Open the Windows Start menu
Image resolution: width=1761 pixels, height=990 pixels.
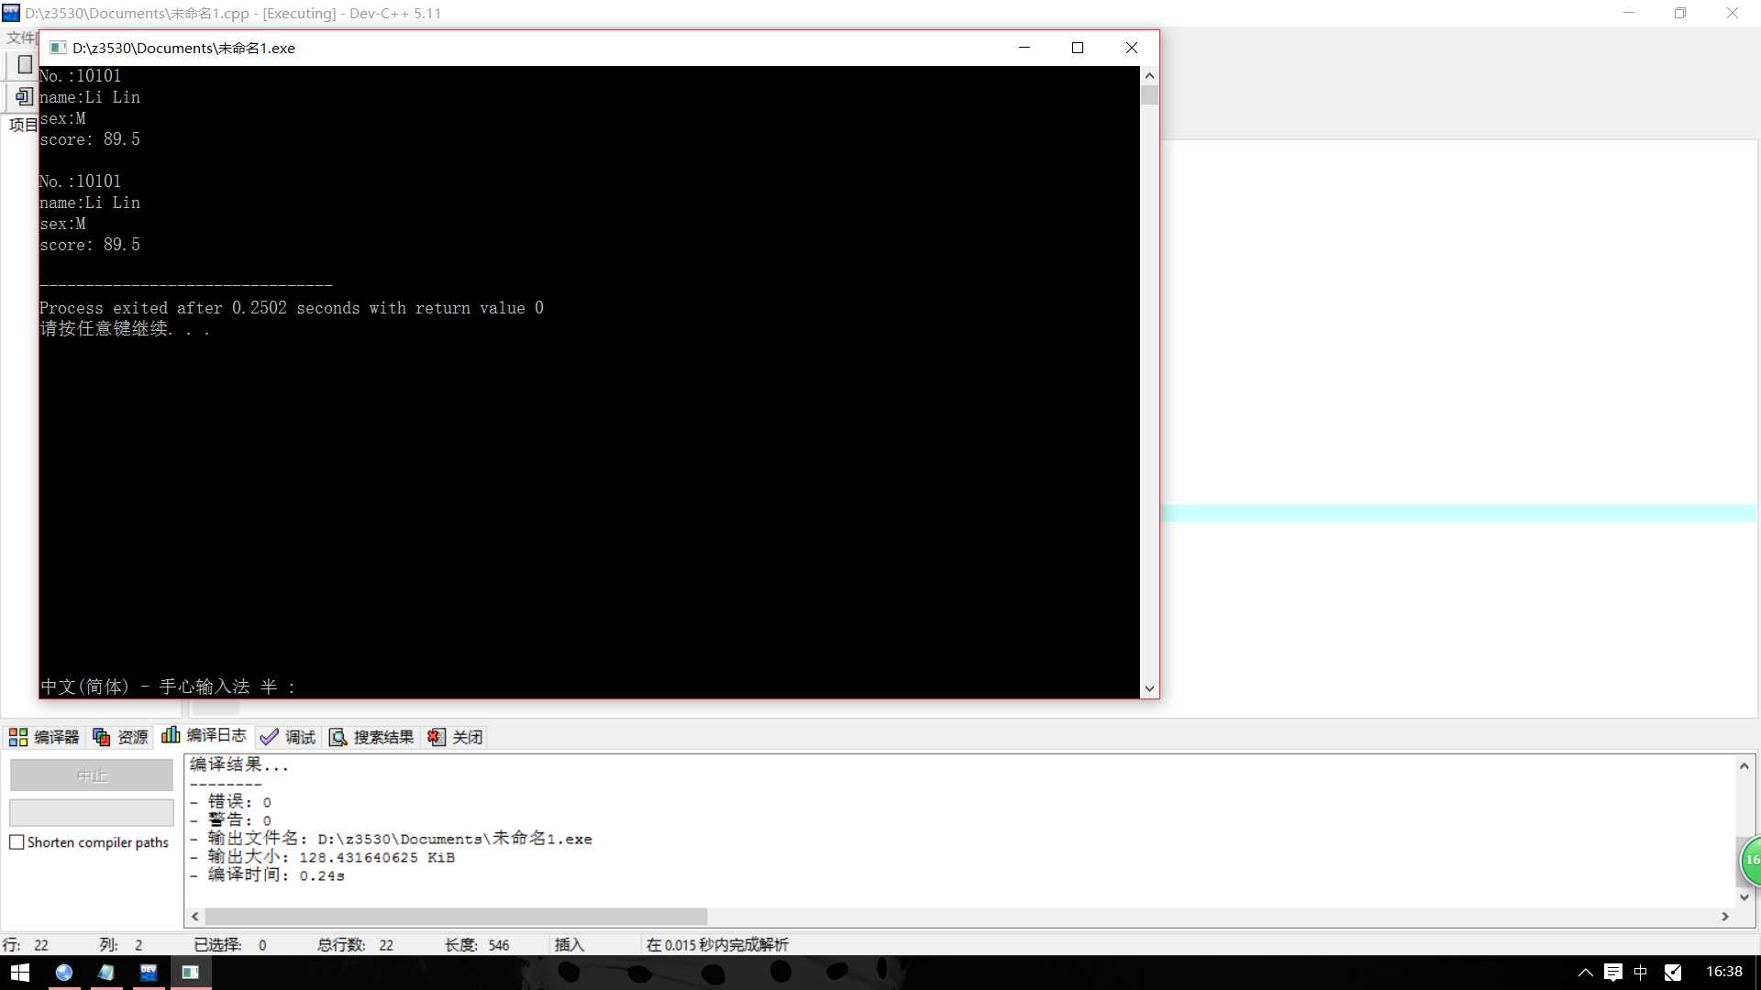coord(20,973)
